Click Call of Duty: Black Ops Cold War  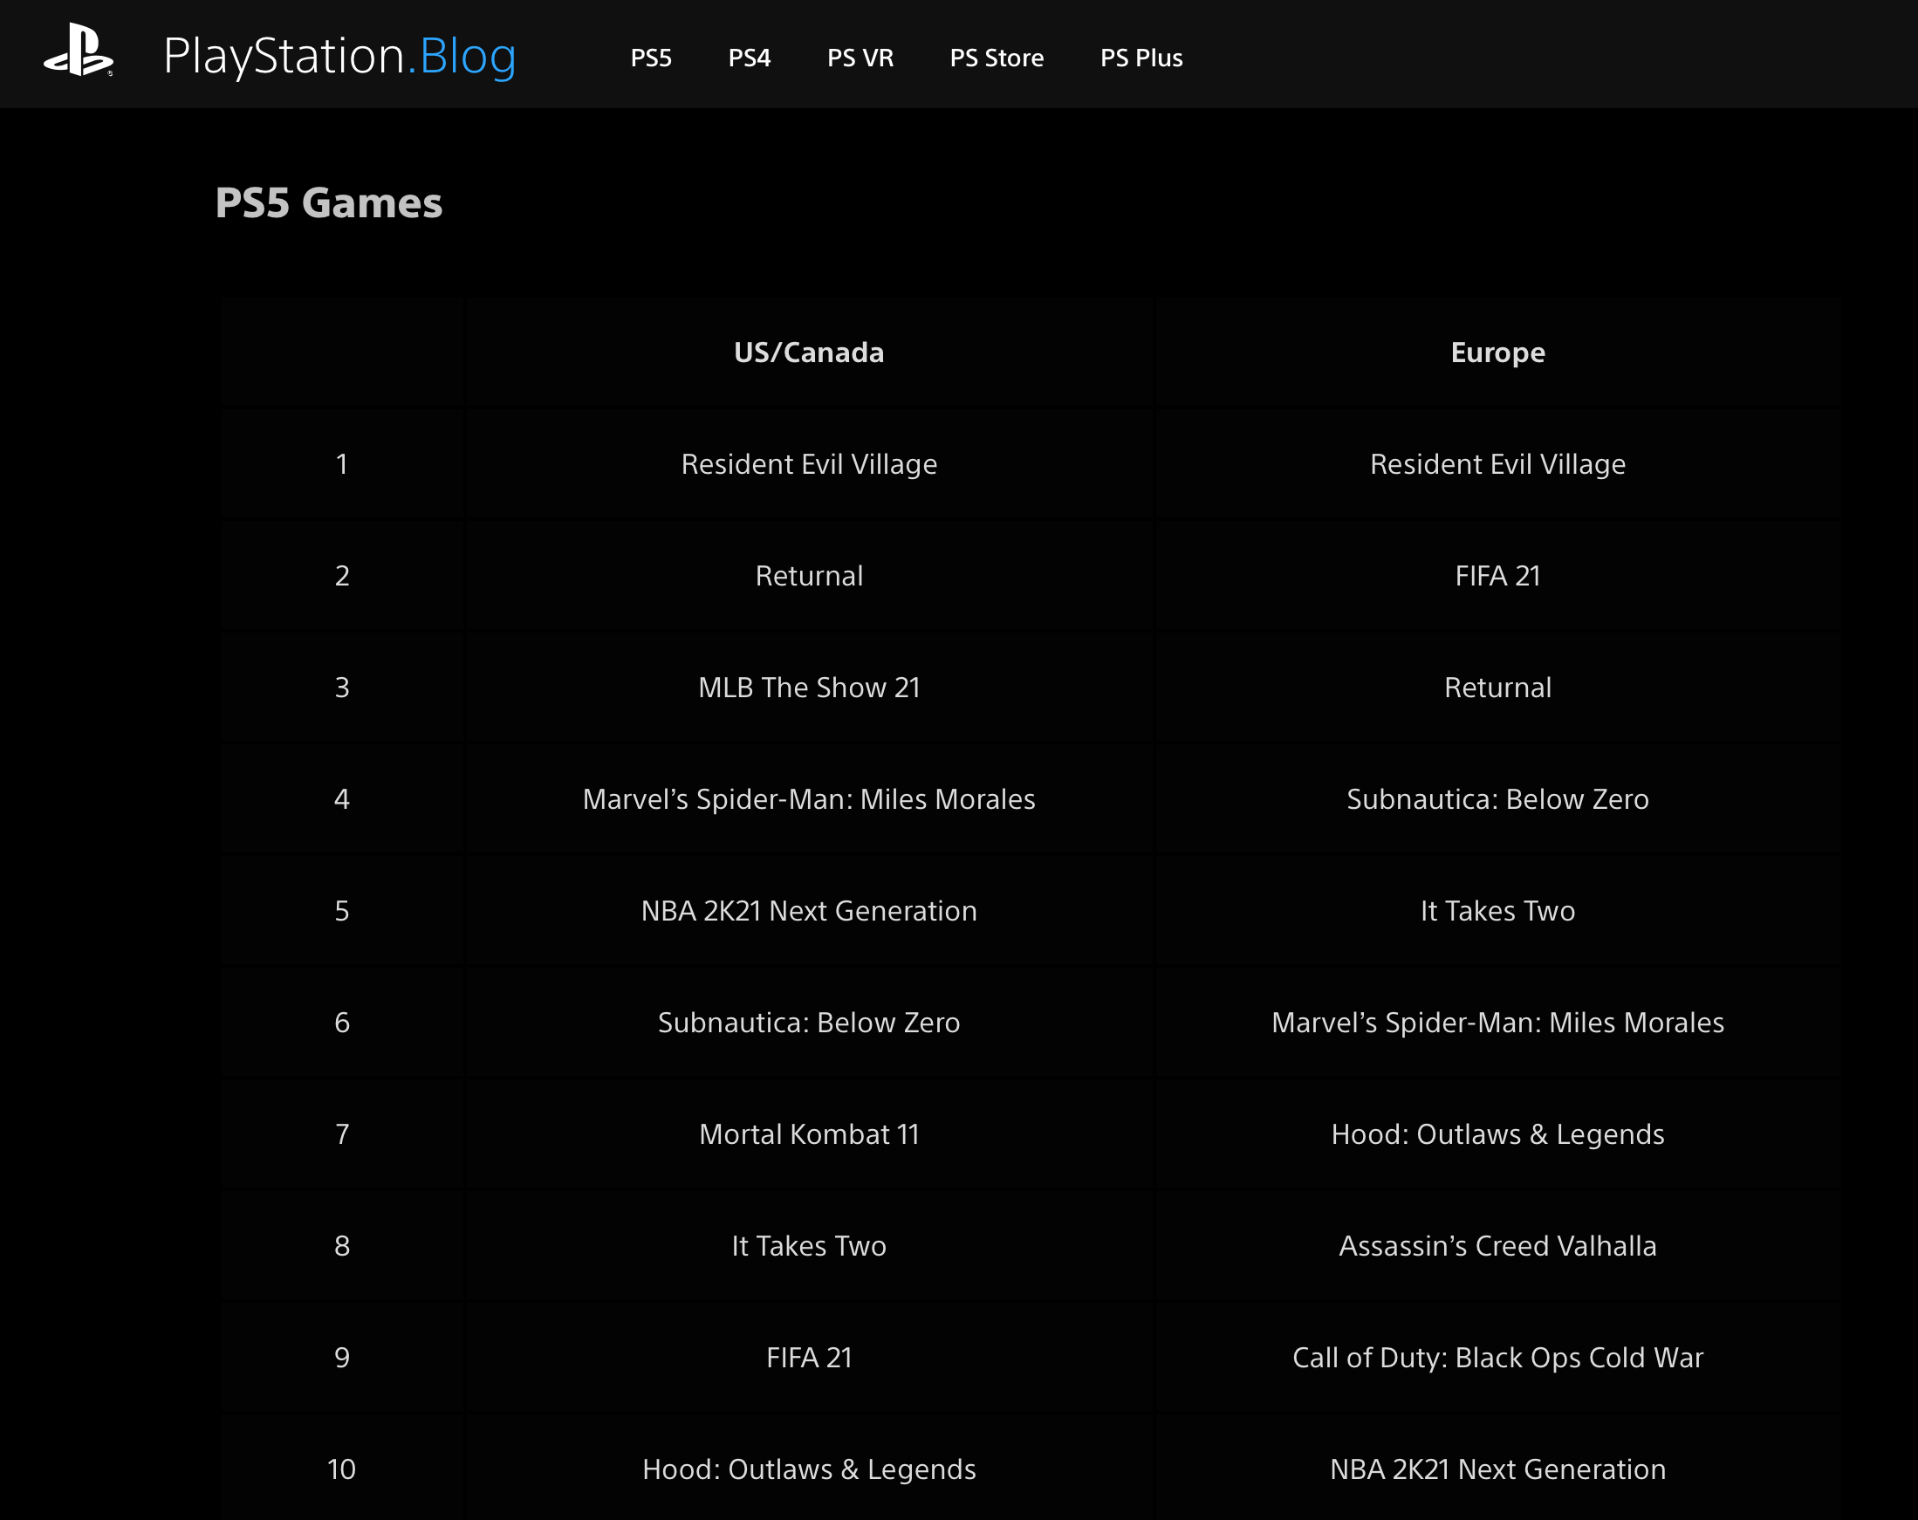(1497, 1357)
